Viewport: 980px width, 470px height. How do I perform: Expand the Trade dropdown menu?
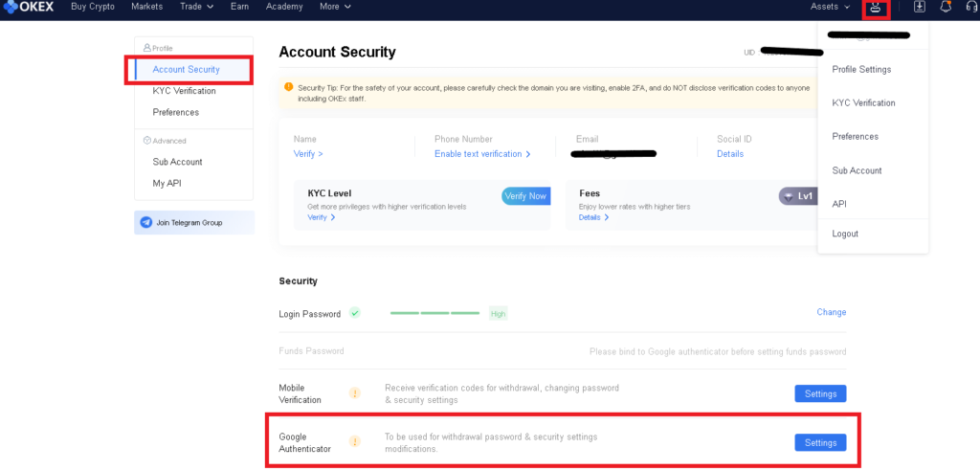tap(197, 7)
